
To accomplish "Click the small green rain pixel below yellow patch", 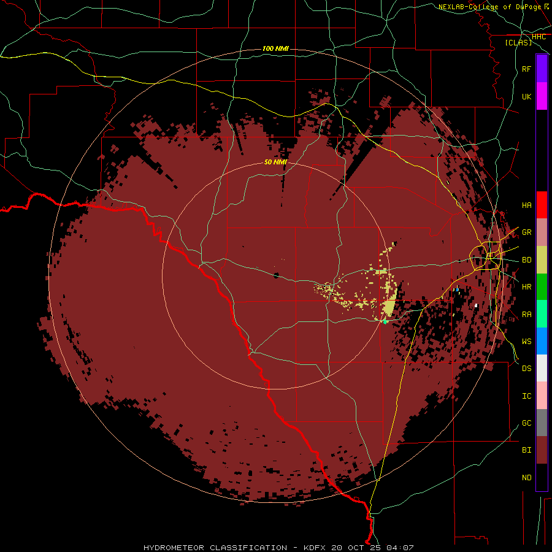I will pos(385,322).
